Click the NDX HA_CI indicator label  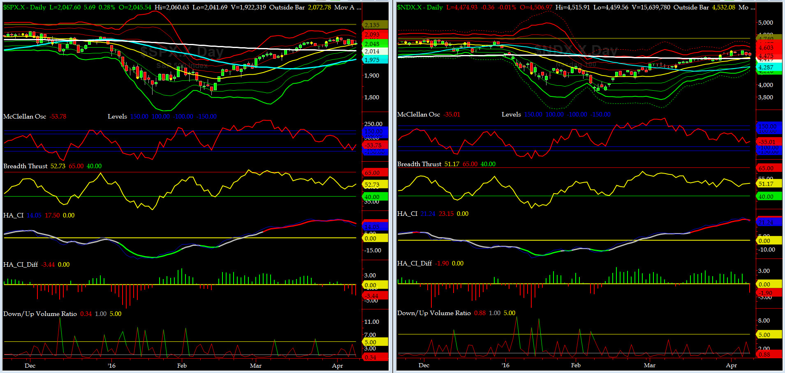point(407,214)
